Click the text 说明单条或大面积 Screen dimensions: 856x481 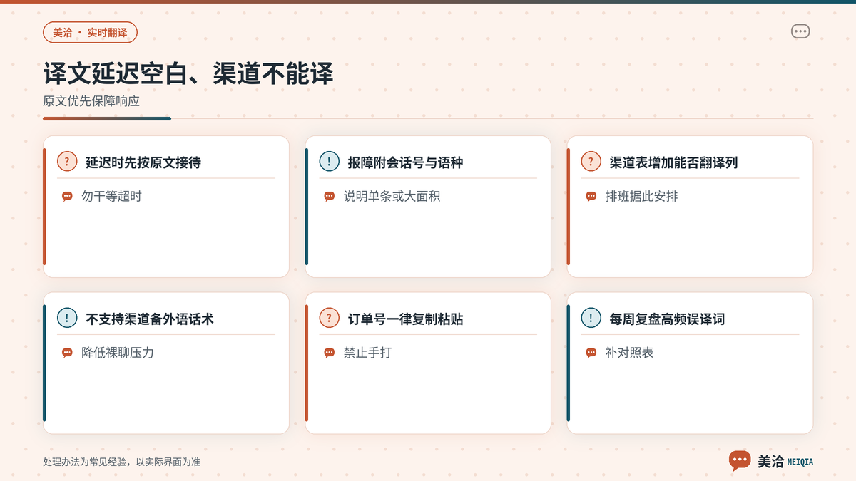coord(392,196)
